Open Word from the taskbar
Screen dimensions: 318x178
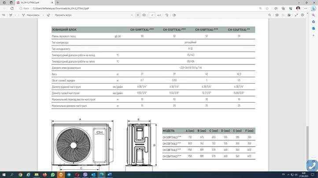(110, 175)
